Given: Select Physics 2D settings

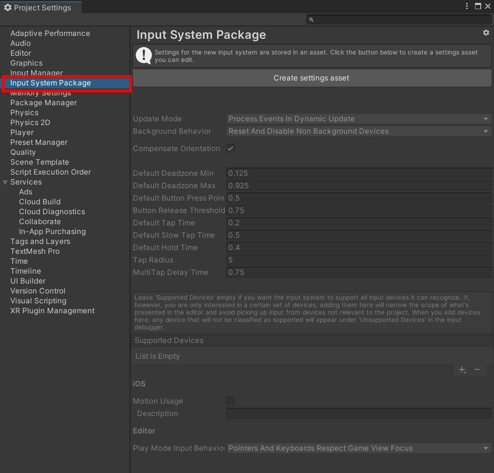Looking at the screenshot, I should coord(30,123).
